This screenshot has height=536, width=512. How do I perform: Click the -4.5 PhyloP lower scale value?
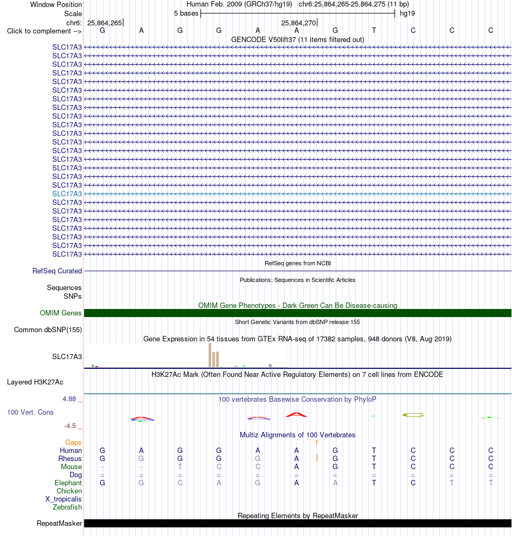[x=70, y=426]
